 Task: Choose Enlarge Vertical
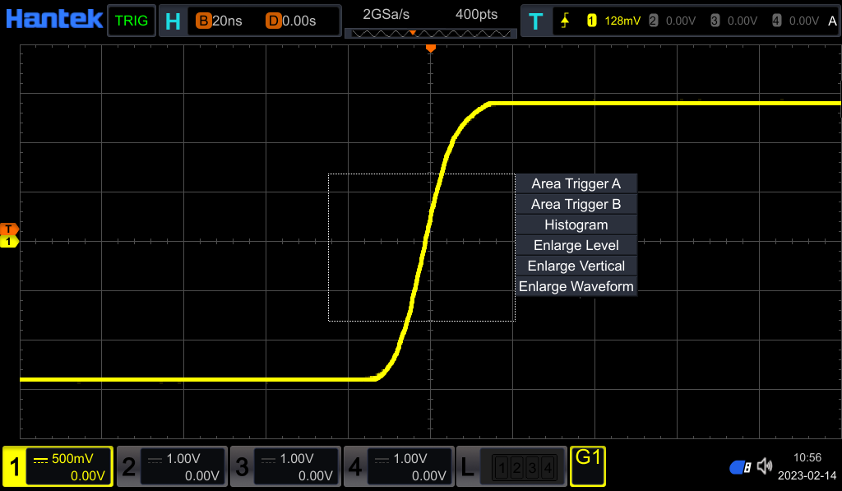[576, 266]
